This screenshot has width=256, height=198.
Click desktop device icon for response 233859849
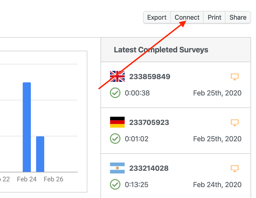(235, 77)
